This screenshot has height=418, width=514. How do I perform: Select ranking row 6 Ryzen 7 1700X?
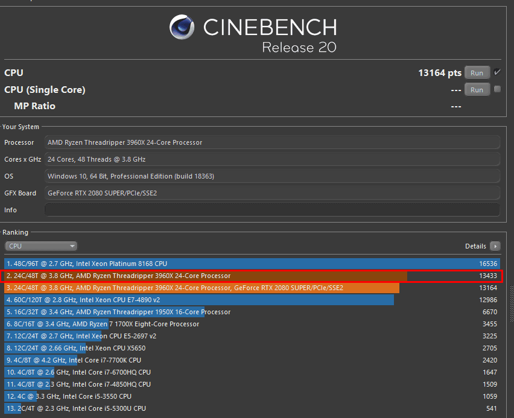252,324
